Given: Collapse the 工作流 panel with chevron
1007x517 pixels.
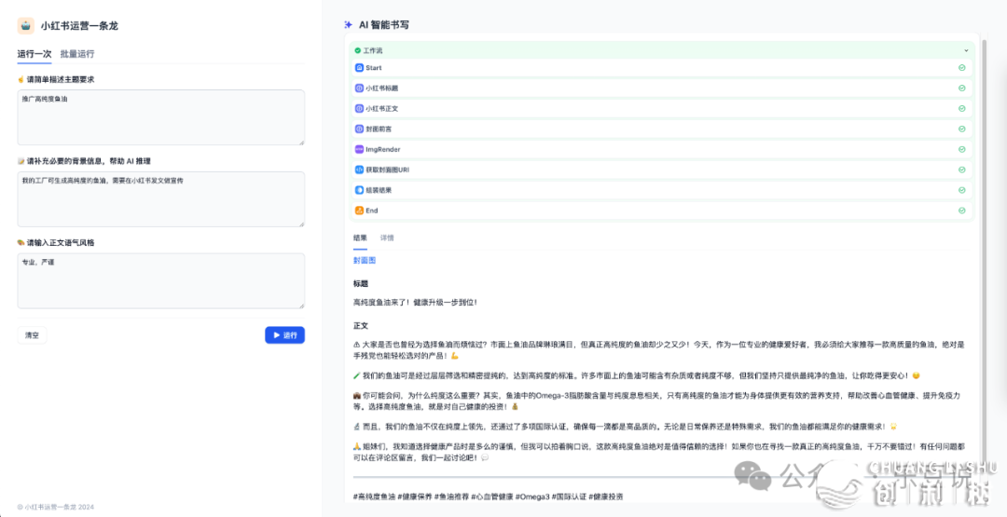Looking at the screenshot, I should (x=966, y=50).
